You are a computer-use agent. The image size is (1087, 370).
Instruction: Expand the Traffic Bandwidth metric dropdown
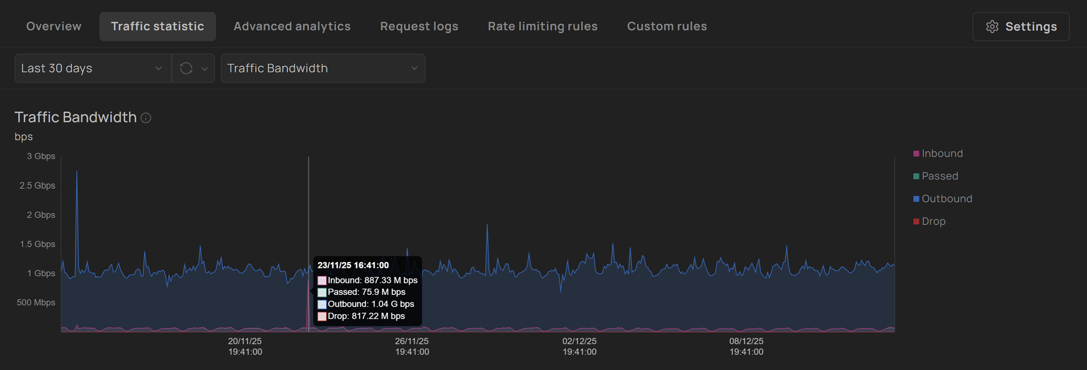(x=323, y=68)
